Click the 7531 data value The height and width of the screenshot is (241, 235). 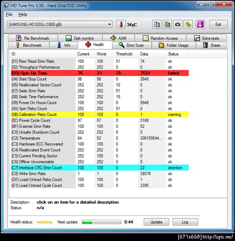pos(145,73)
